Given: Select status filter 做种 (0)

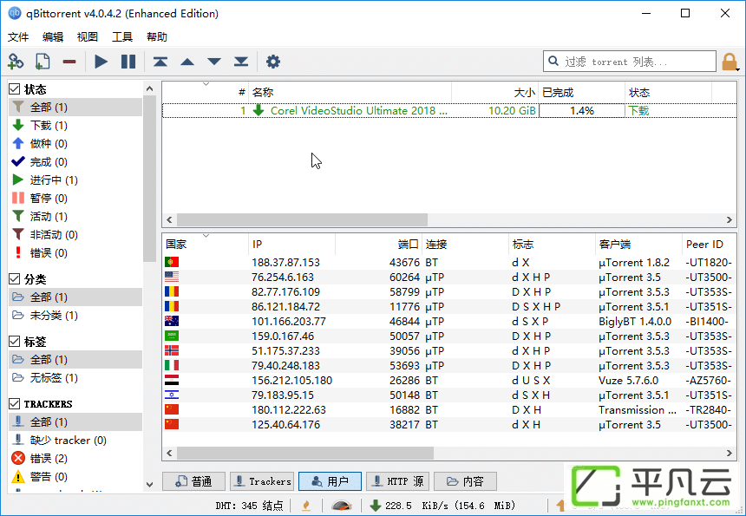Looking at the screenshot, I should (75, 143).
